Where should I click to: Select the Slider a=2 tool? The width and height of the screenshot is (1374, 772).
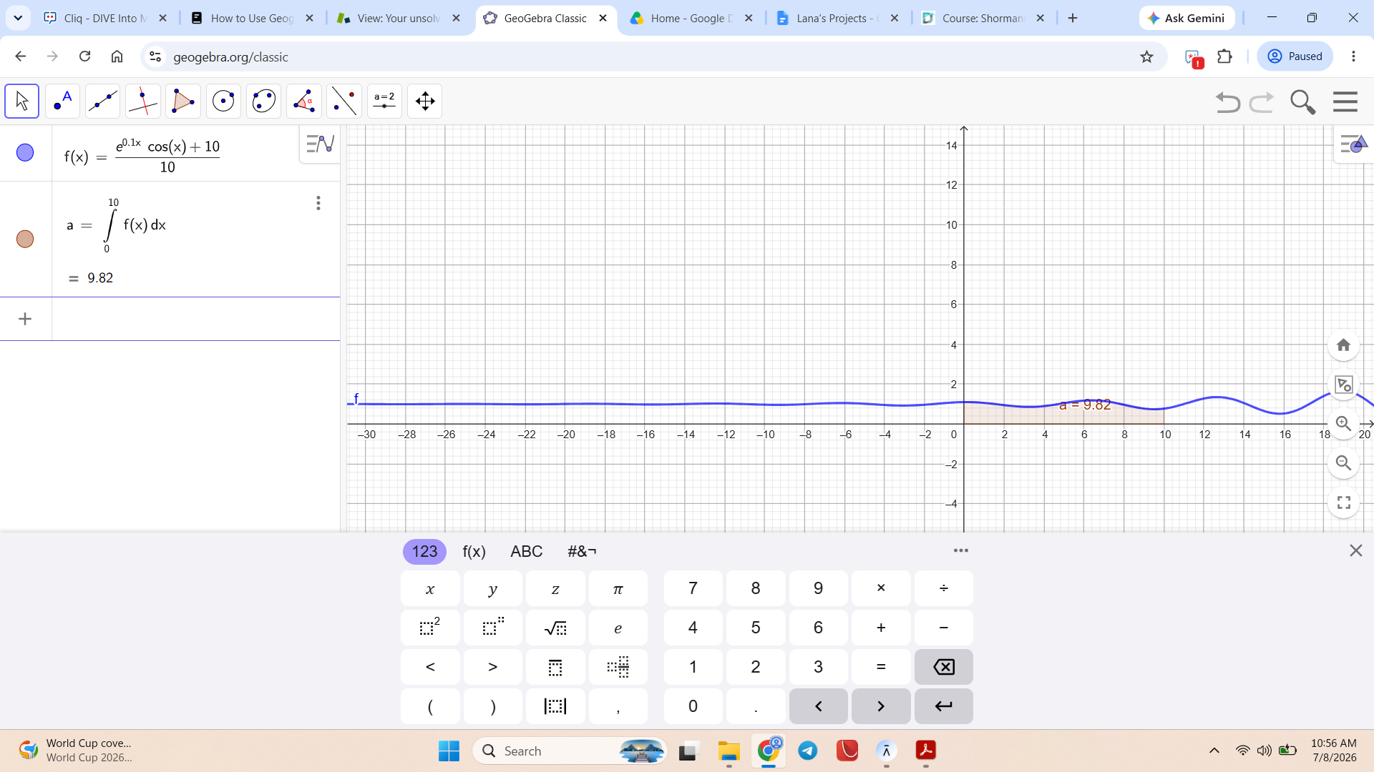click(x=384, y=102)
